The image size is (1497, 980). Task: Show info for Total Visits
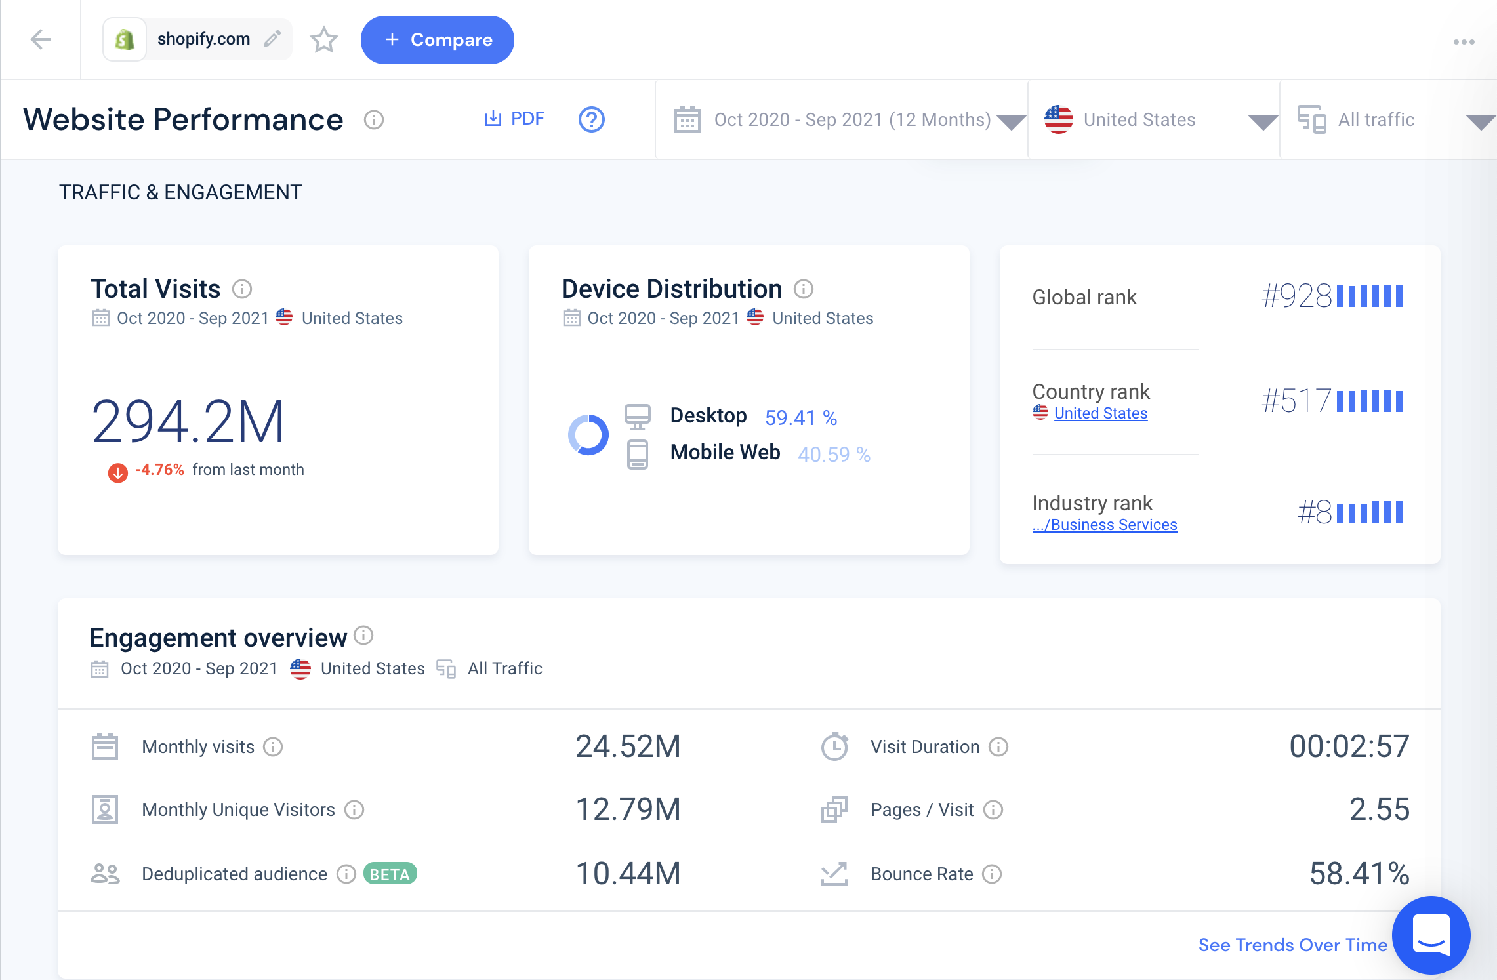coord(242,289)
